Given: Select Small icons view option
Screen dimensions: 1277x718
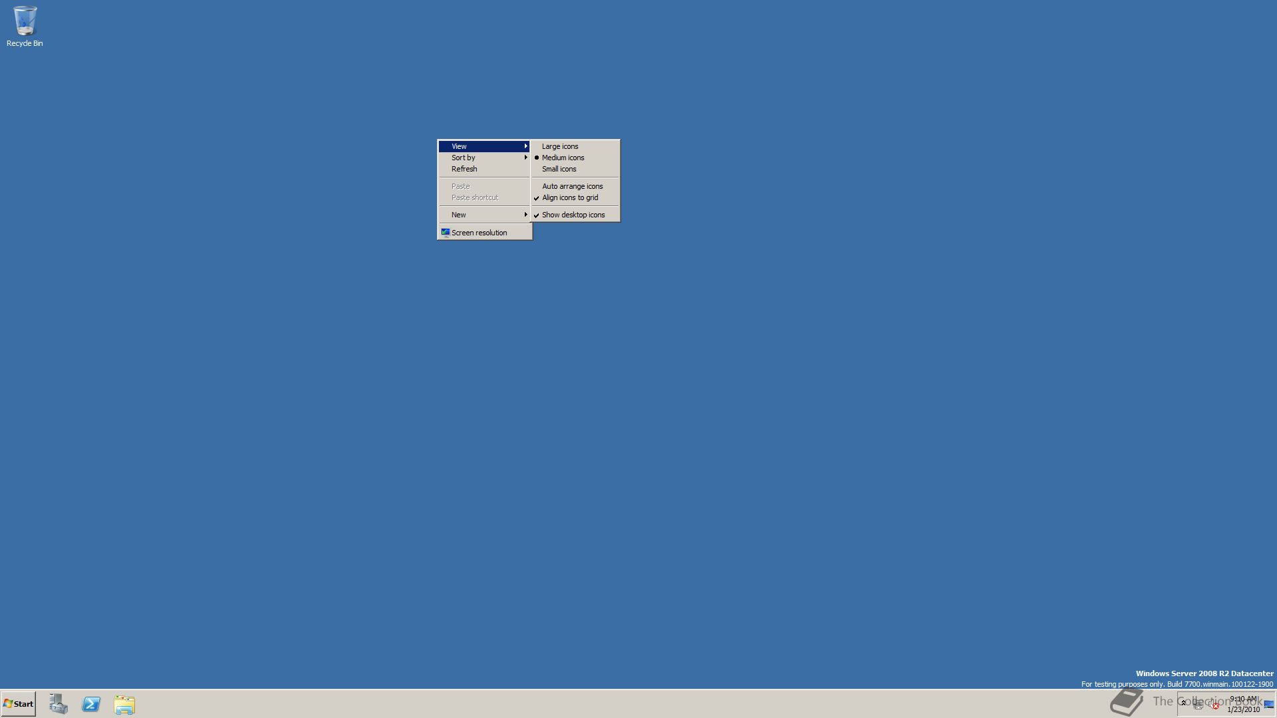Looking at the screenshot, I should point(575,169).
